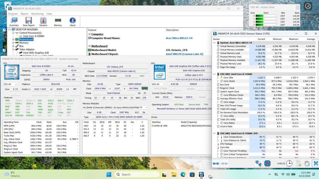Open the Windows Start button

[109, 174]
